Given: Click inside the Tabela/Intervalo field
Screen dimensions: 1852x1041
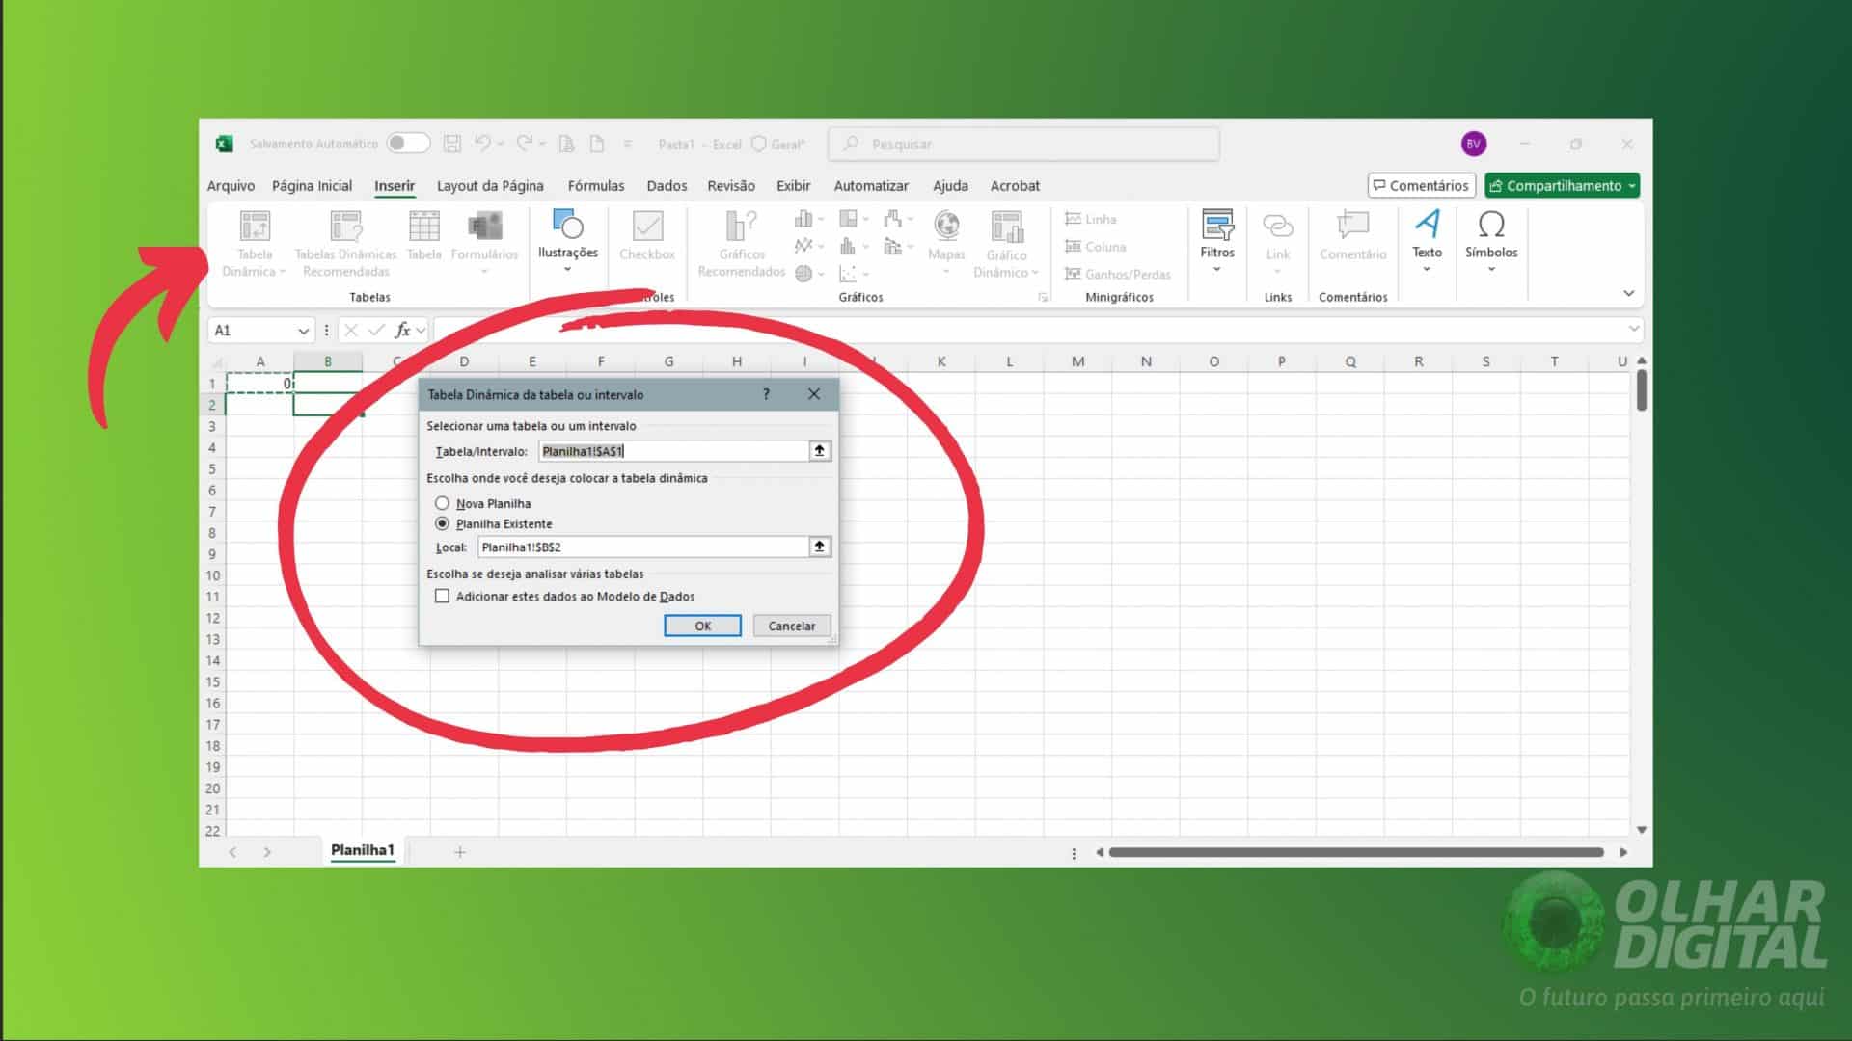Looking at the screenshot, I should point(675,450).
